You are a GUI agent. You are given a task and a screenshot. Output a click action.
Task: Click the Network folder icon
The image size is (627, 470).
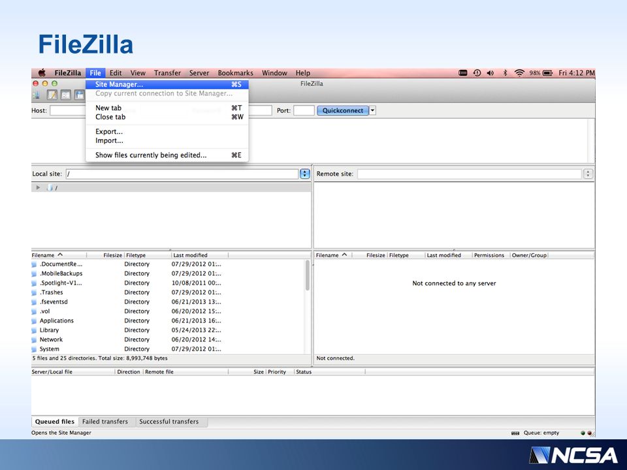click(34, 339)
